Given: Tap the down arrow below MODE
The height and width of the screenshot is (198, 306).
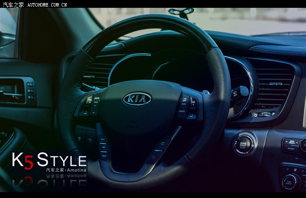Looking at the screenshot, I should click(94, 112).
